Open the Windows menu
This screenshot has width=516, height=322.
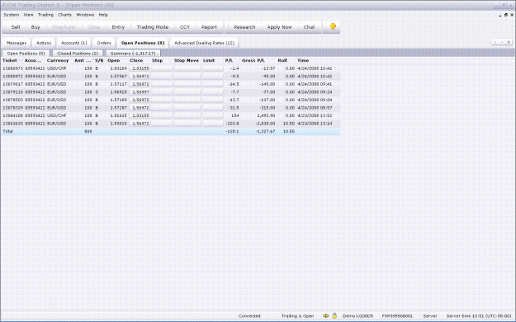pyautogui.click(x=85, y=15)
